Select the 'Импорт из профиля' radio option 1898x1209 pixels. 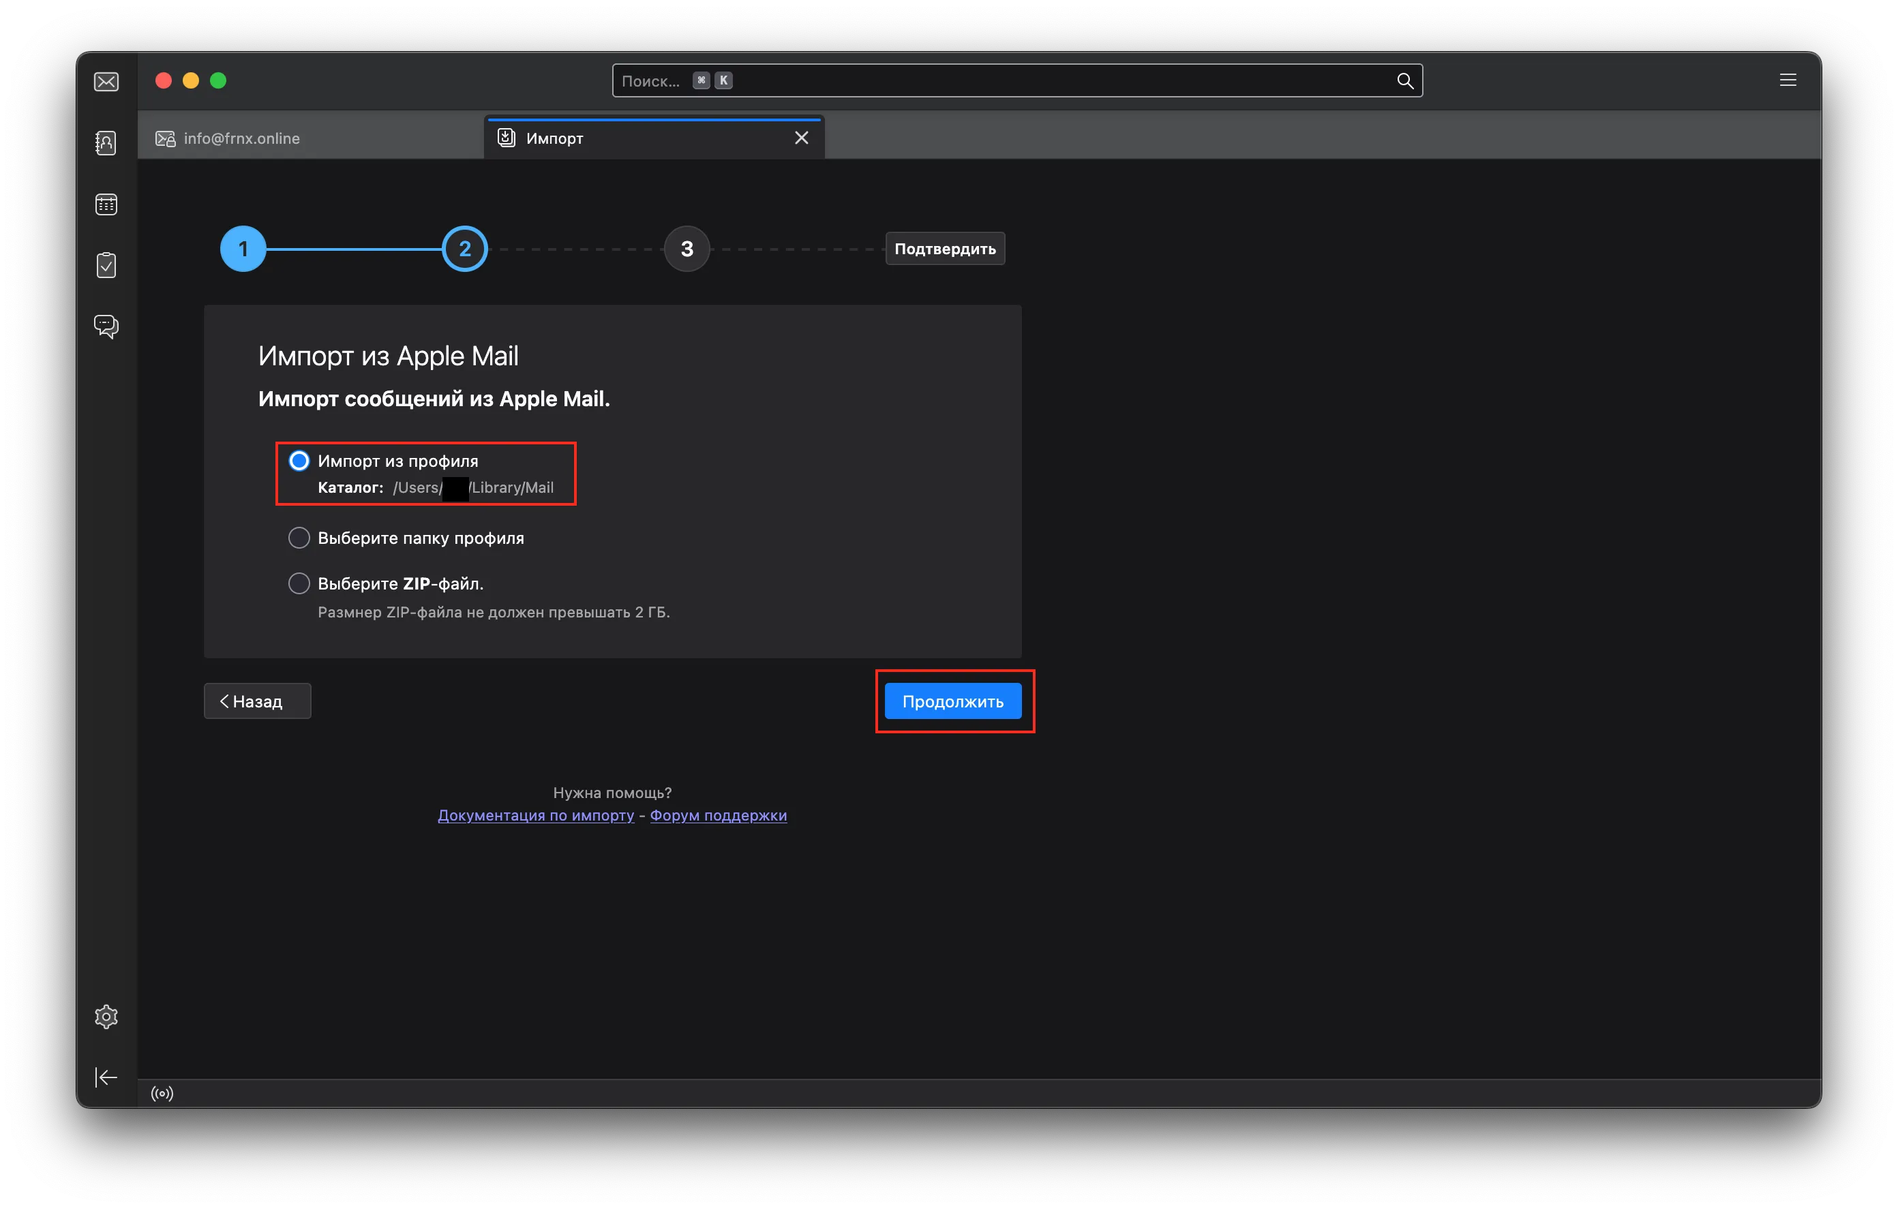pos(299,461)
